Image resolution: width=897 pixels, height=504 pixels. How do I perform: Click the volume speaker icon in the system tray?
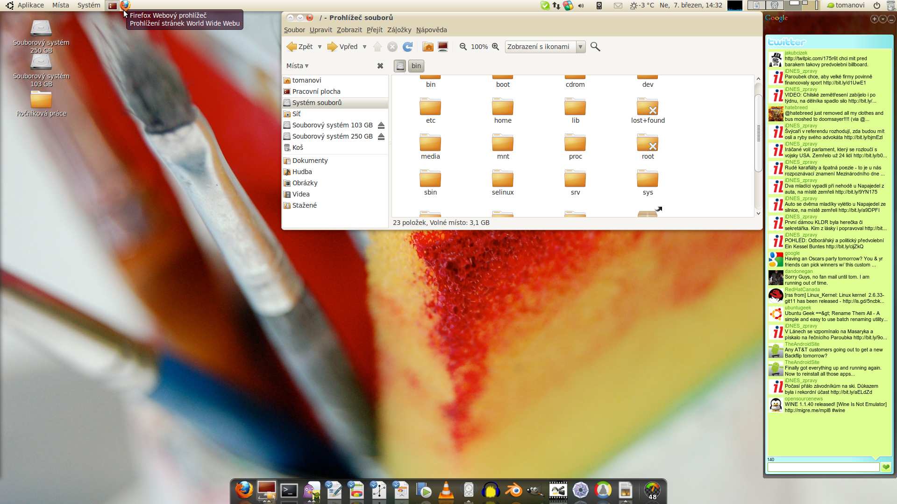point(581,6)
